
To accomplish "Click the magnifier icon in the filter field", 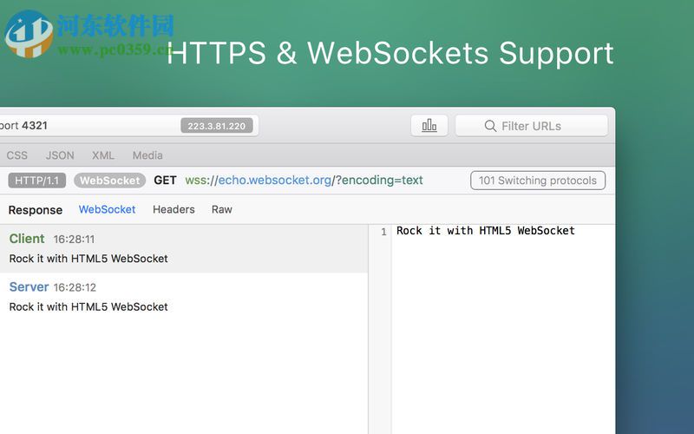I will (491, 126).
